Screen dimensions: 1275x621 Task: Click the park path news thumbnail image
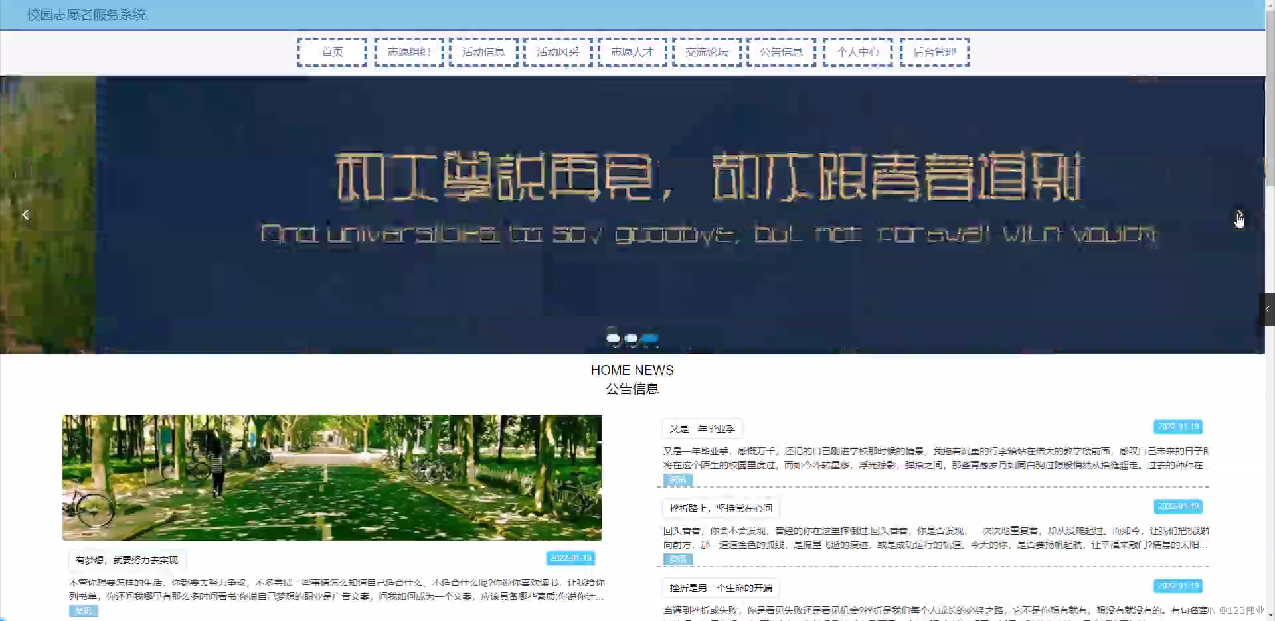[332, 476]
